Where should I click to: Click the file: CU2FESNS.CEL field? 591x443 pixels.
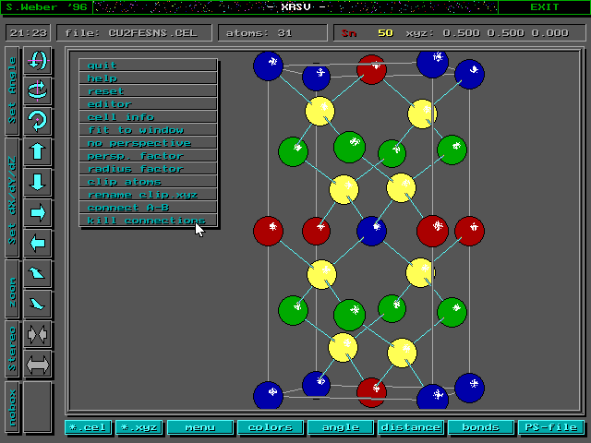pyautogui.click(x=134, y=33)
